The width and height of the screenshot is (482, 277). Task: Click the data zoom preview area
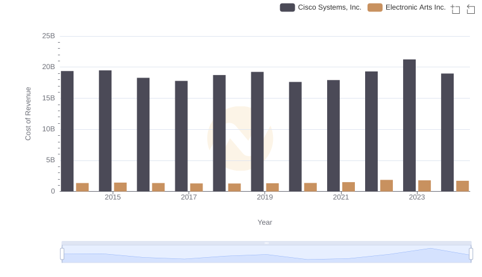point(266,254)
